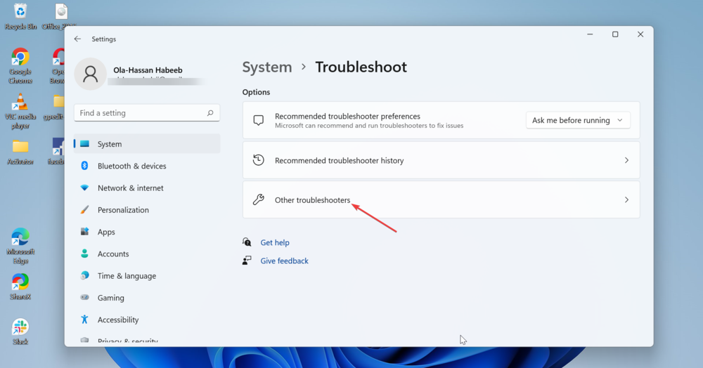Image resolution: width=703 pixels, height=368 pixels.
Task: Click the Options section heading
Action: tap(256, 92)
